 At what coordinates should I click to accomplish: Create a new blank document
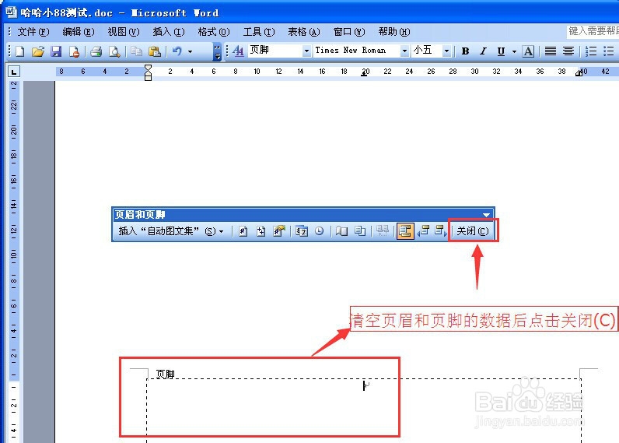coord(19,51)
